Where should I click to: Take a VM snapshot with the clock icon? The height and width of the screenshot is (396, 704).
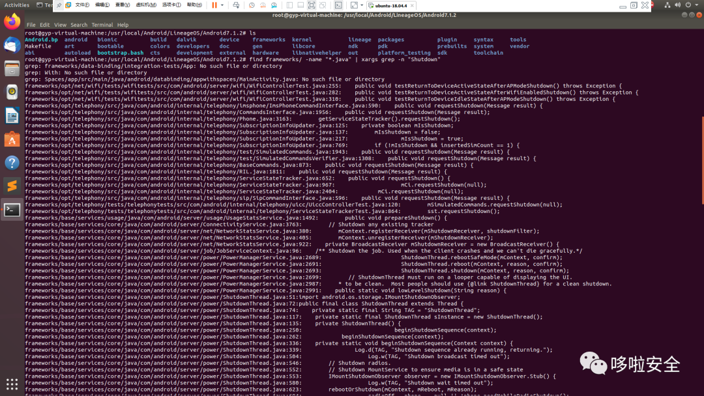(252, 5)
